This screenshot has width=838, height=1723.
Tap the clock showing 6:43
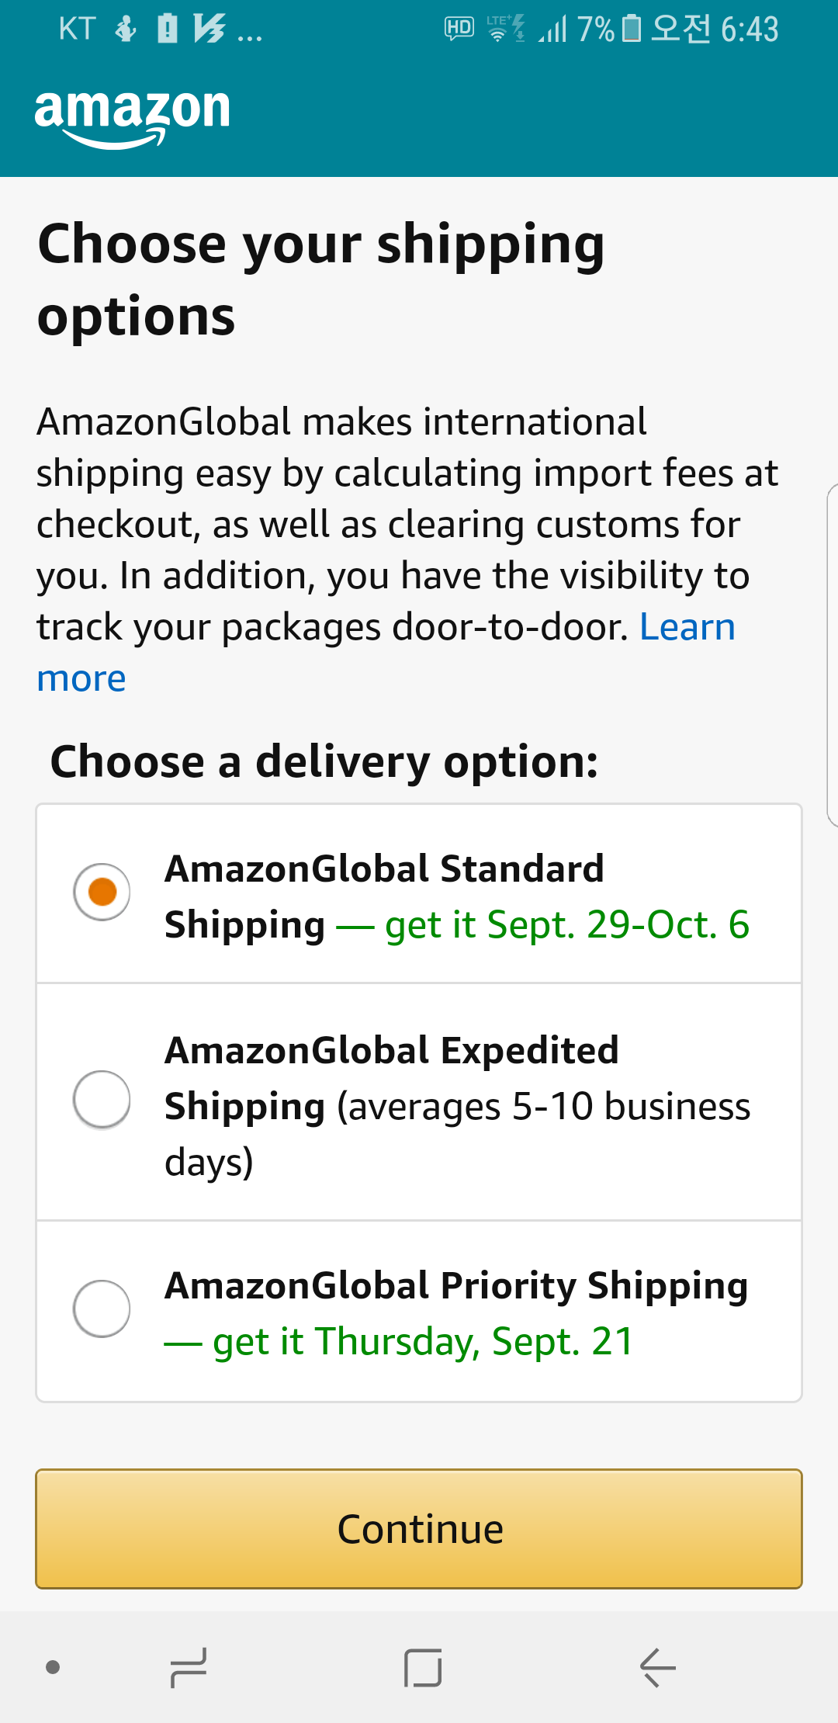coord(749,29)
